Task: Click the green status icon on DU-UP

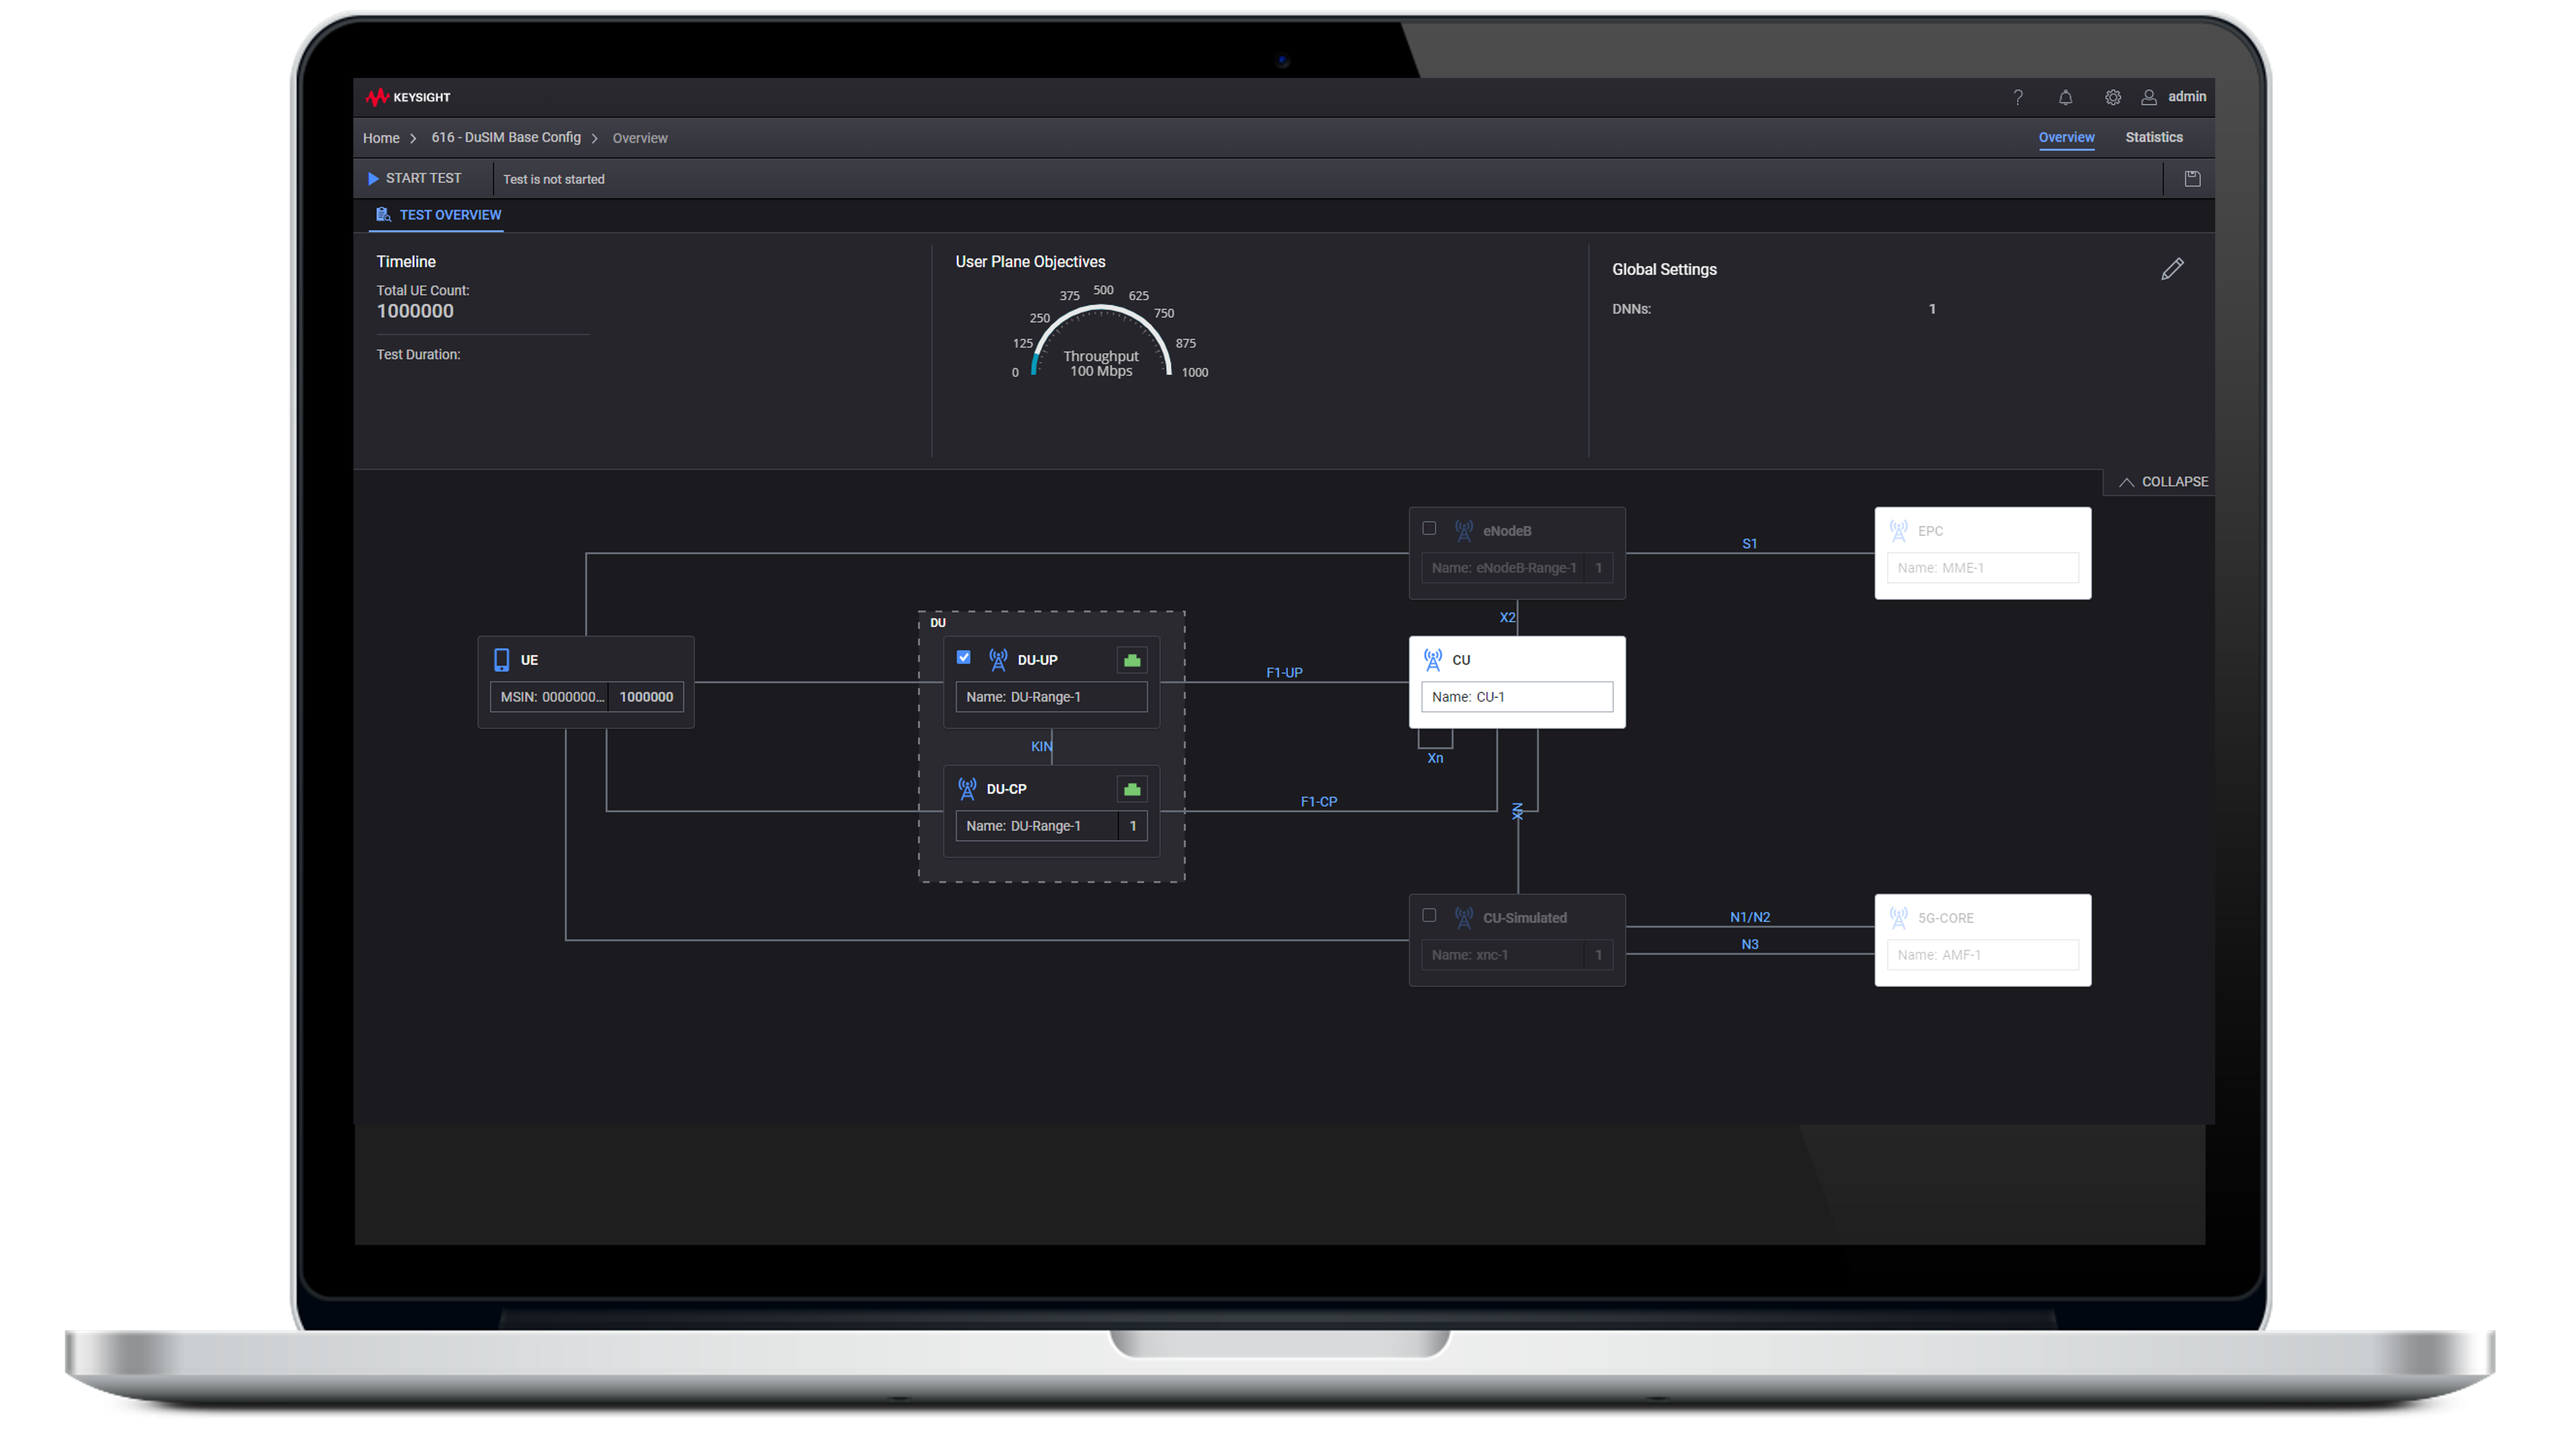Action: pos(1132,660)
